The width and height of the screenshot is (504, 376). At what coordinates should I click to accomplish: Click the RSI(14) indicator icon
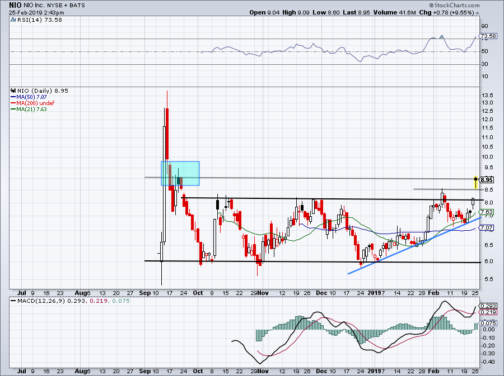coord(13,20)
